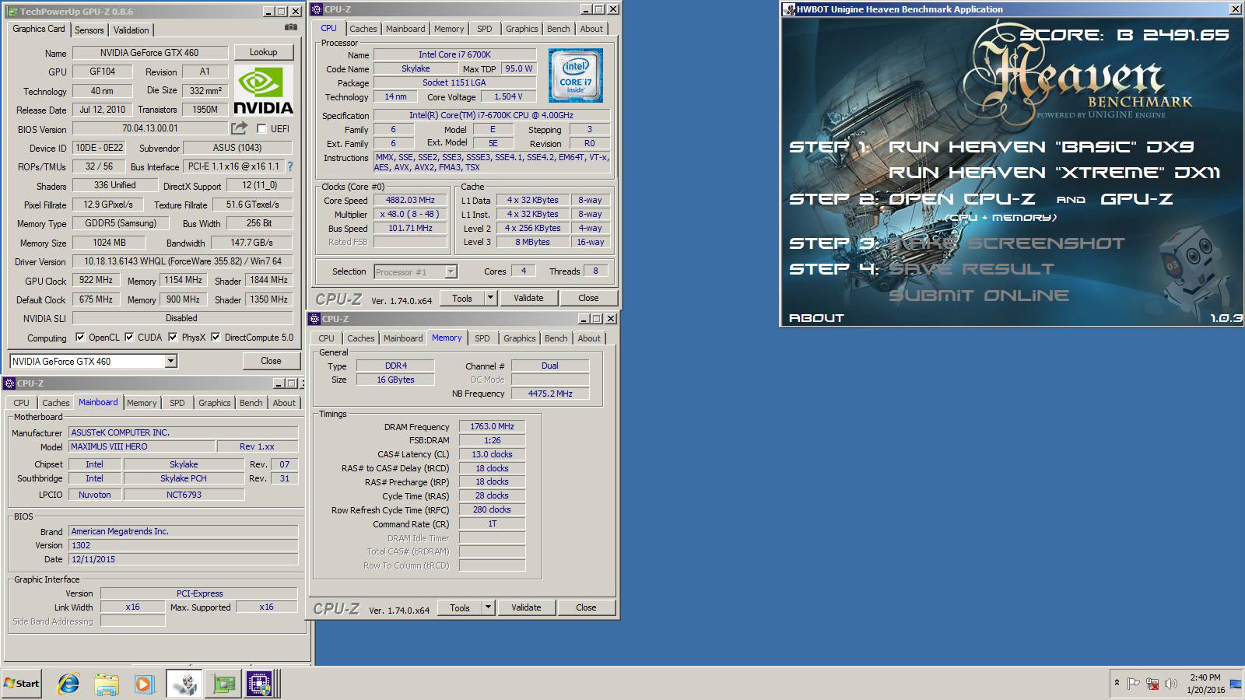Click GPU-Z link in Heaven step 2

(1137, 199)
